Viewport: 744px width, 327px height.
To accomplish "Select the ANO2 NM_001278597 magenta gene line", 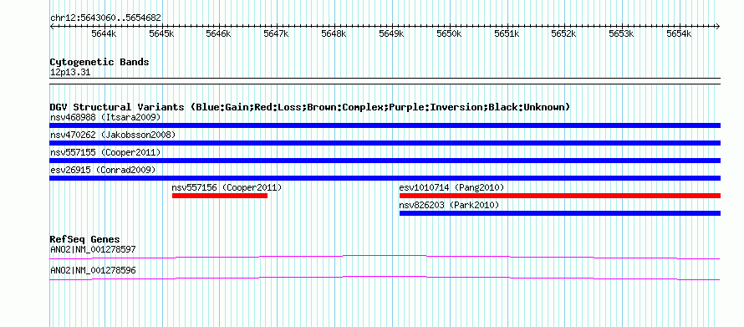I will tap(385, 258).
